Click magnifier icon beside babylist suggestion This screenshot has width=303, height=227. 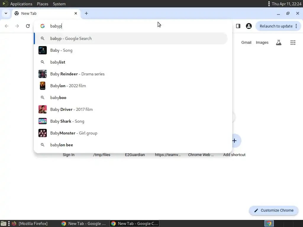click(43, 62)
